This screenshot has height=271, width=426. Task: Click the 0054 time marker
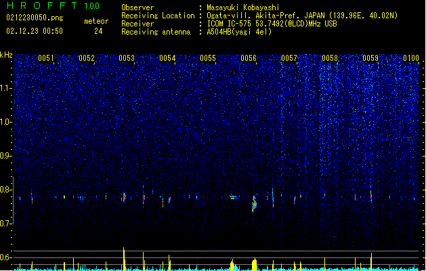point(167,58)
